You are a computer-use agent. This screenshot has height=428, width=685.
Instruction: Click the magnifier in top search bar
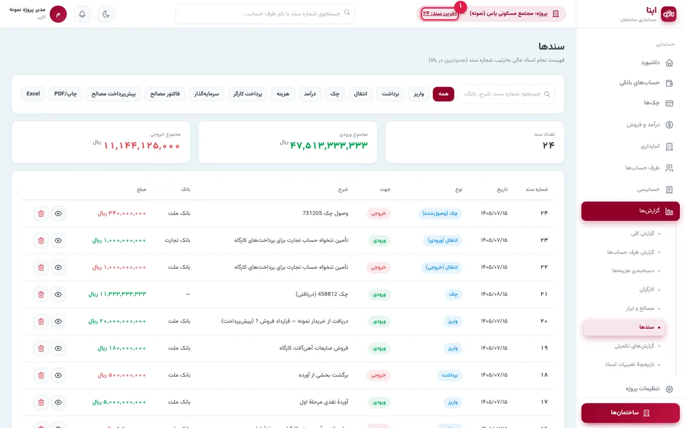tap(347, 13)
